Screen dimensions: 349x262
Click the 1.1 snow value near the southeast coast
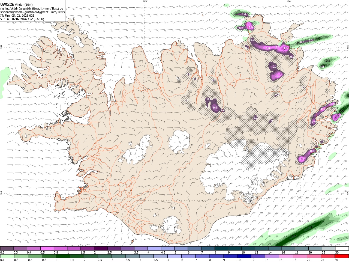tap(302, 159)
